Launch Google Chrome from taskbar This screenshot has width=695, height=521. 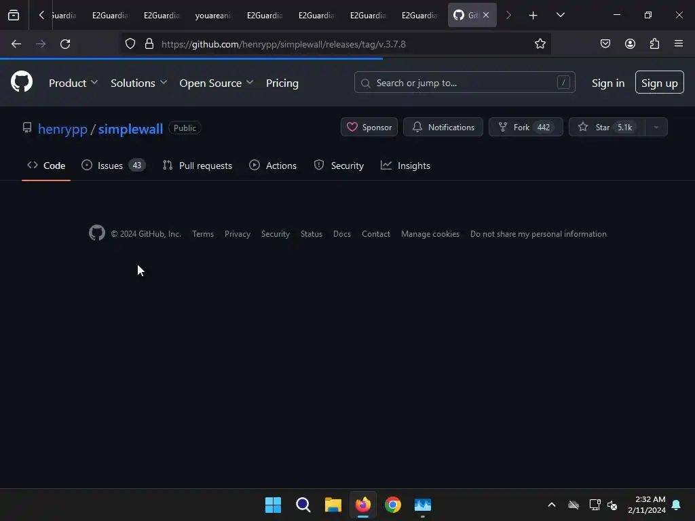click(x=393, y=505)
